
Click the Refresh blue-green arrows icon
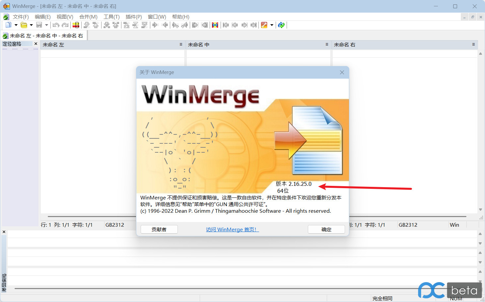click(x=281, y=25)
